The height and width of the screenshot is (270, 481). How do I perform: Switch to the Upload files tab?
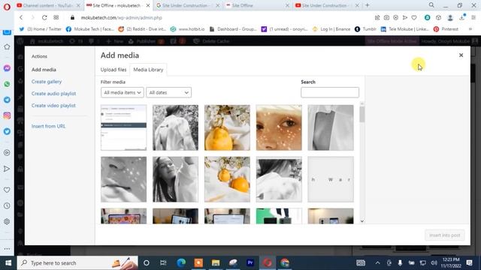pyautogui.click(x=113, y=70)
